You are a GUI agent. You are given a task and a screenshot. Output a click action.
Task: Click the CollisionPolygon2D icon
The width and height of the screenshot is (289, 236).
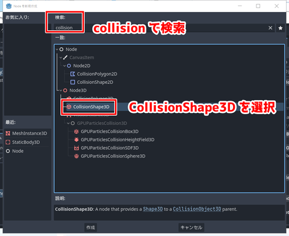[x=73, y=74]
